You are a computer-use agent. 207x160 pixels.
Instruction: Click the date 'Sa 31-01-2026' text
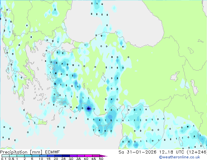[x=137, y=152]
